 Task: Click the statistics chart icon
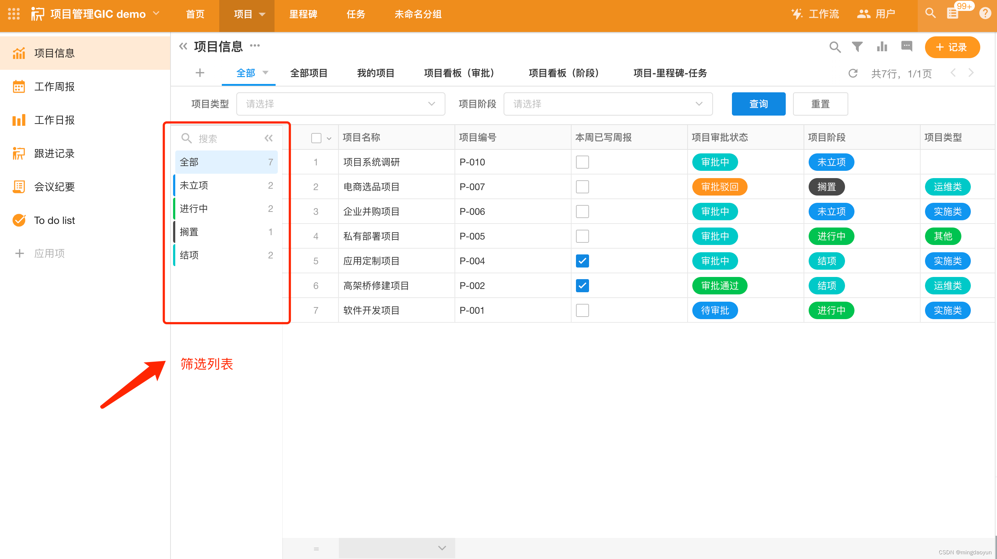(882, 47)
